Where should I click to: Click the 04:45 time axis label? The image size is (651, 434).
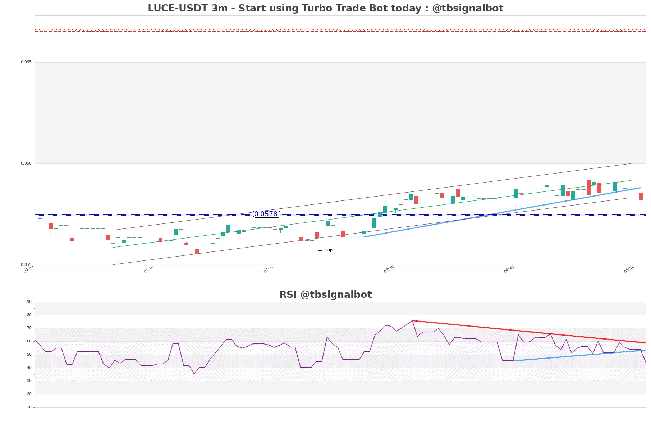coord(509,269)
